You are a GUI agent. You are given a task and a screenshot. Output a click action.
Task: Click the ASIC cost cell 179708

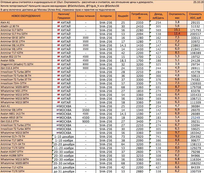click(x=195, y=87)
